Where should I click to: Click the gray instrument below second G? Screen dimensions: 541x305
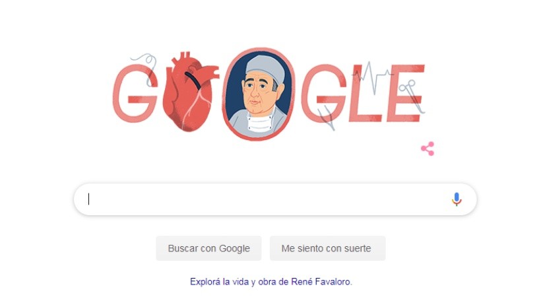pos(327,118)
